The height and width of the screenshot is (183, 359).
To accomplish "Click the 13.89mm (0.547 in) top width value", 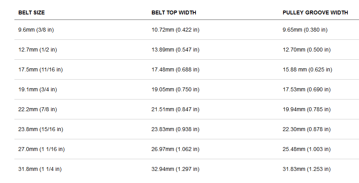I will [175, 50].
